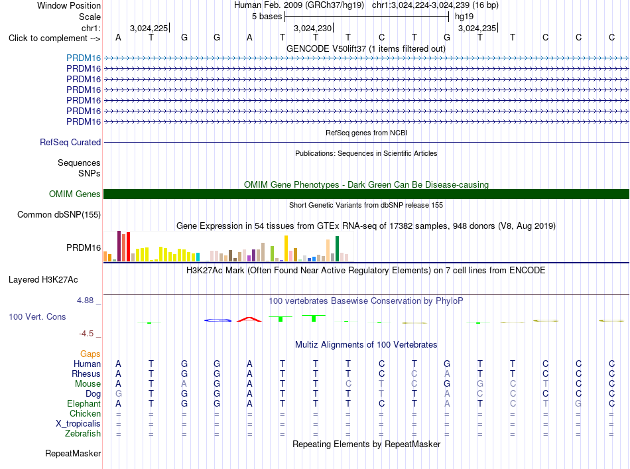Click the hg19 label next to scale bar
630x469 pixels.
tap(464, 17)
